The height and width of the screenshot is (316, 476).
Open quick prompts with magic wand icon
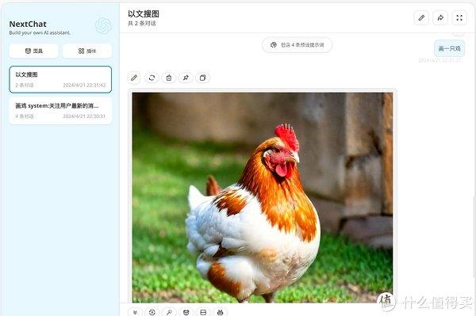click(169, 312)
